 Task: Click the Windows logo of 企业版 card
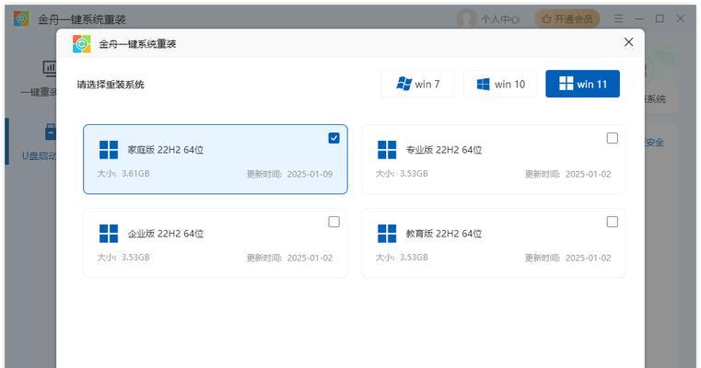[109, 234]
